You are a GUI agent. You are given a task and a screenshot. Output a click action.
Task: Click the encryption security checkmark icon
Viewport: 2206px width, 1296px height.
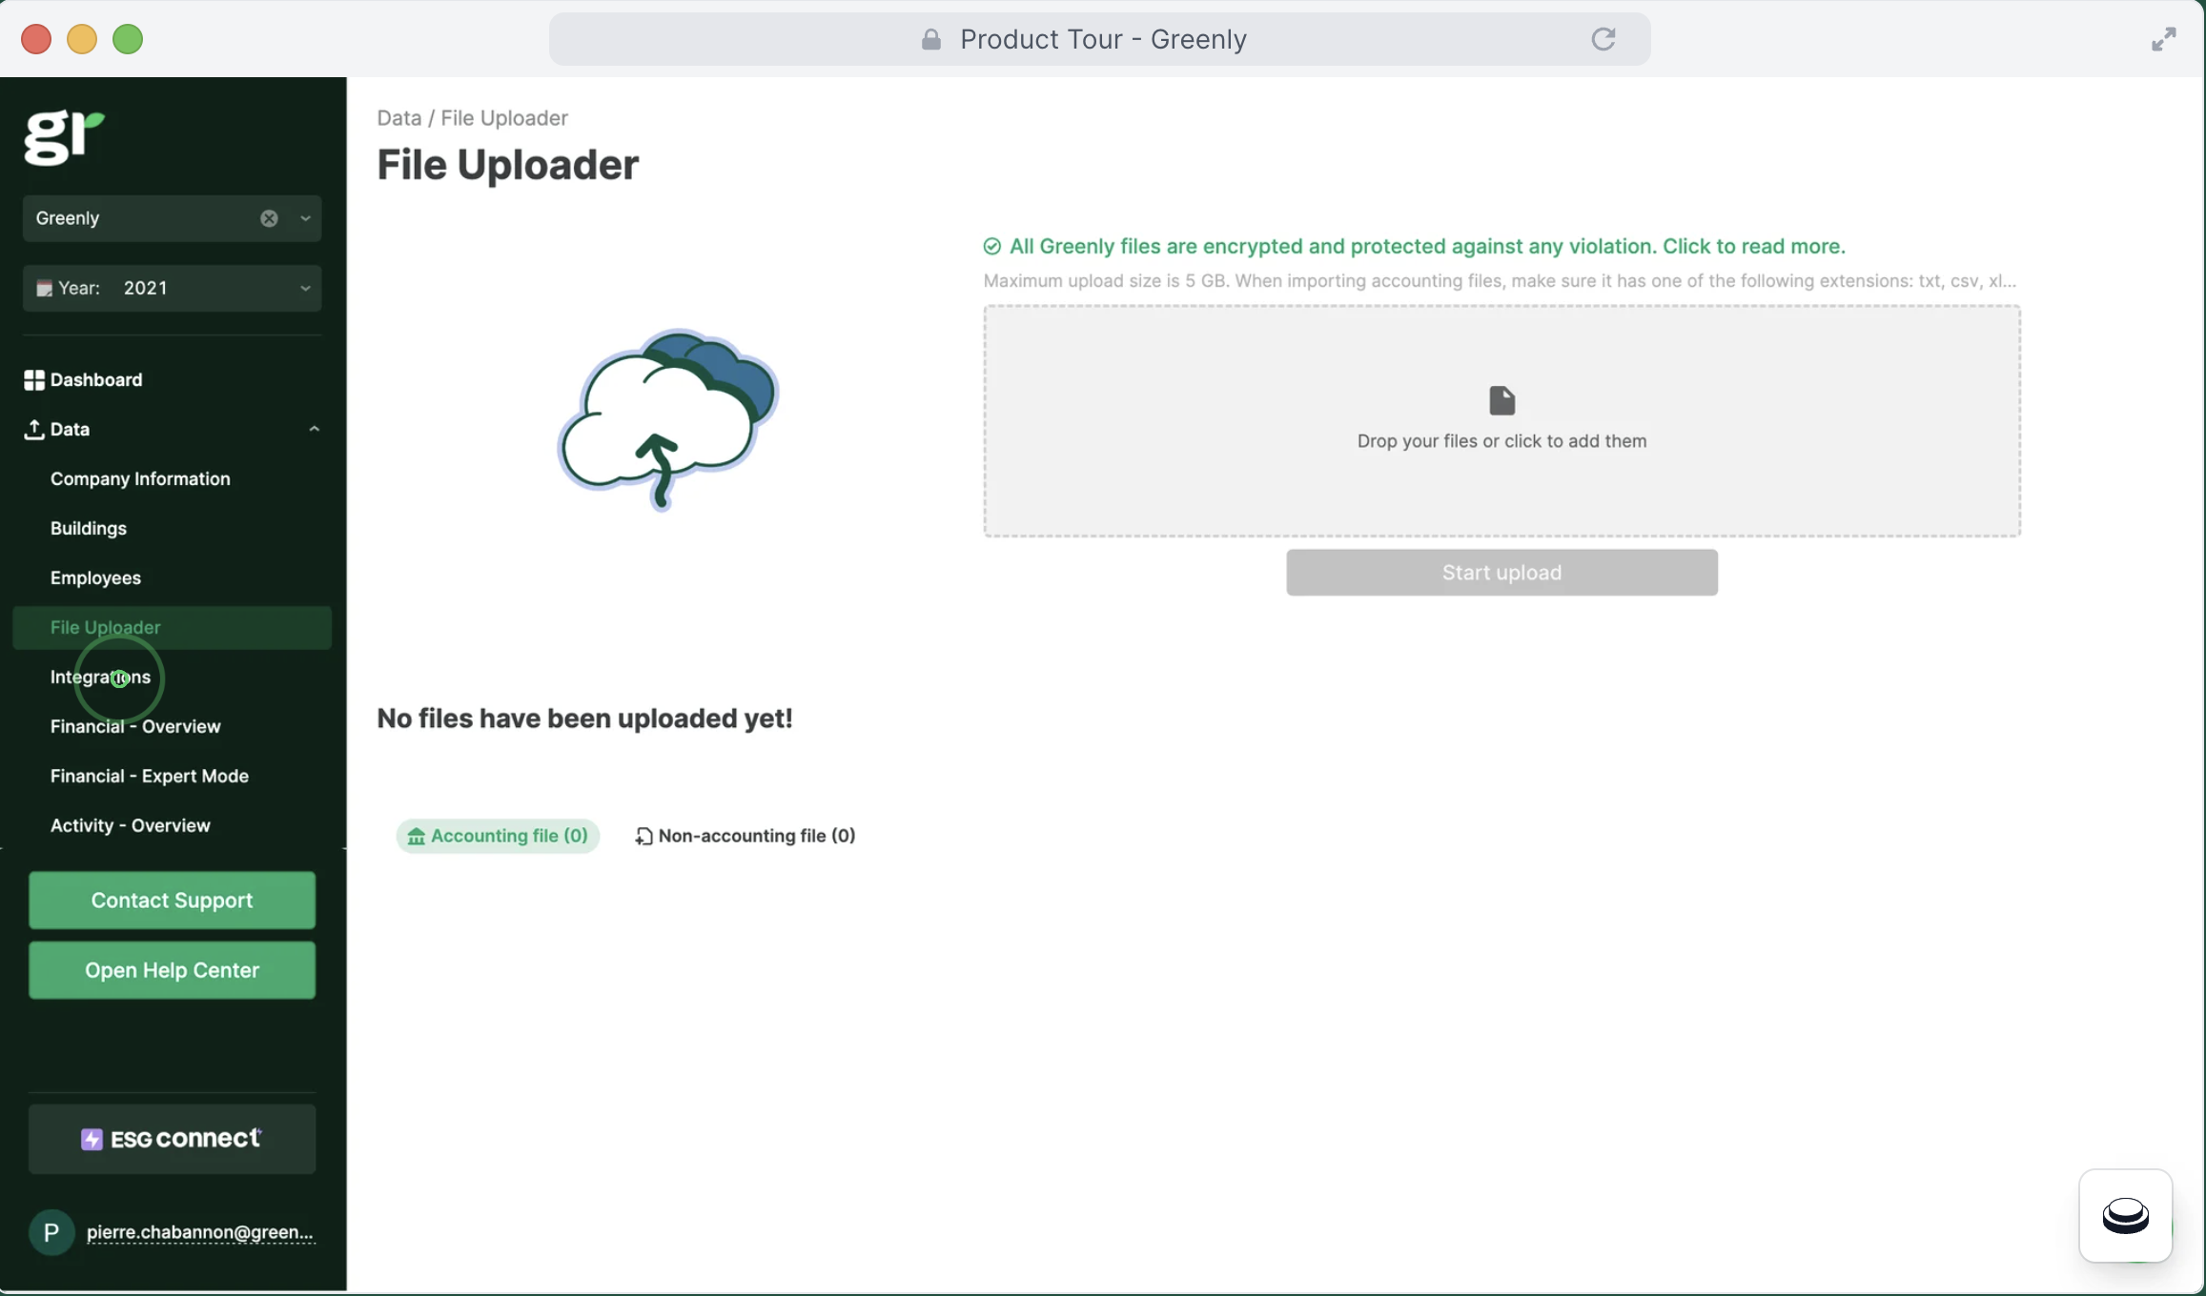991,245
